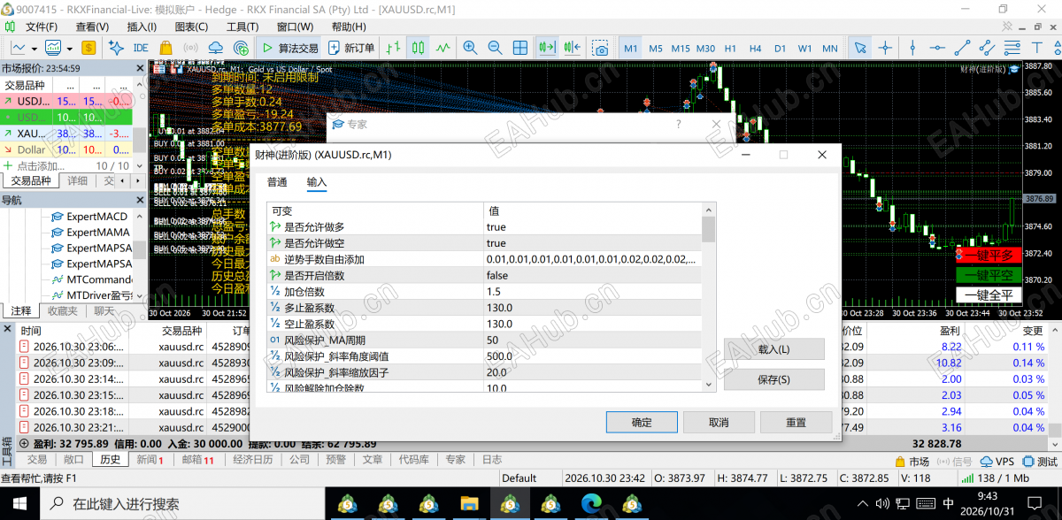The height and width of the screenshot is (520, 1062).
Task: Click the 重置 button in the dialog
Action: (796, 423)
